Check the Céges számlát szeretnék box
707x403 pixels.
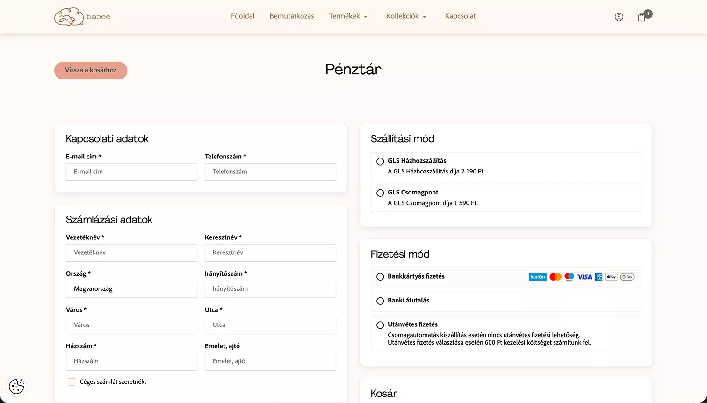click(x=72, y=382)
